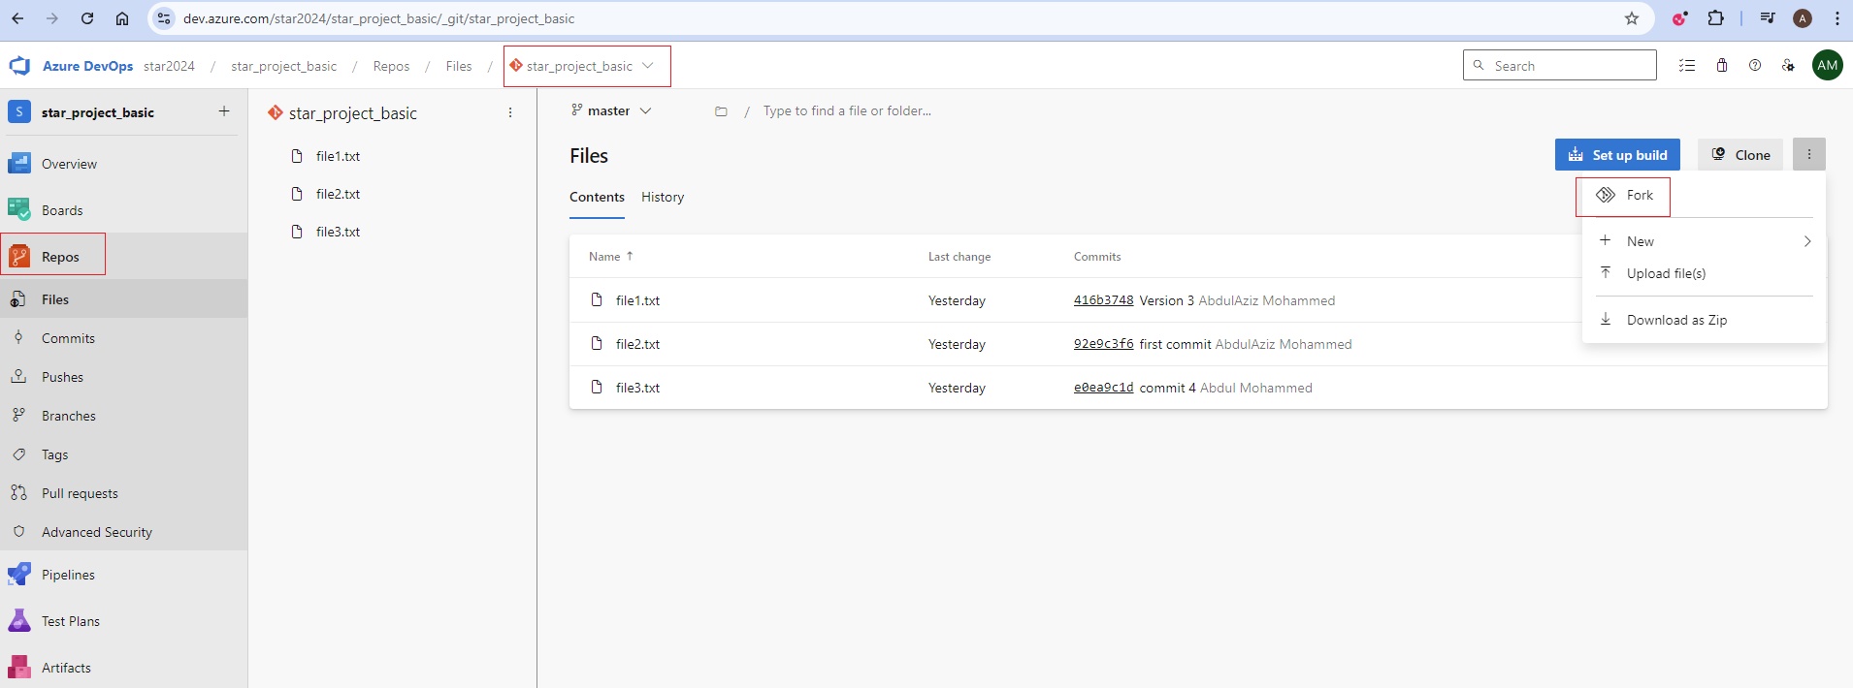
Task: Open file2.txt in the files table
Action: [637, 344]
